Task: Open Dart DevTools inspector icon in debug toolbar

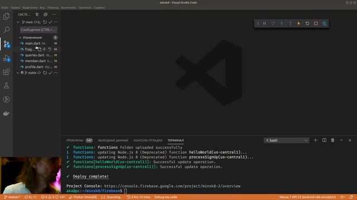Action: [x=325, y=23]
